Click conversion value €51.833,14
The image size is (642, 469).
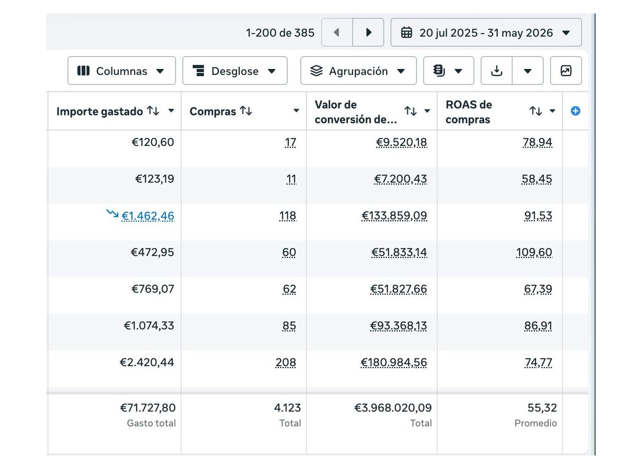click(399, 252)
